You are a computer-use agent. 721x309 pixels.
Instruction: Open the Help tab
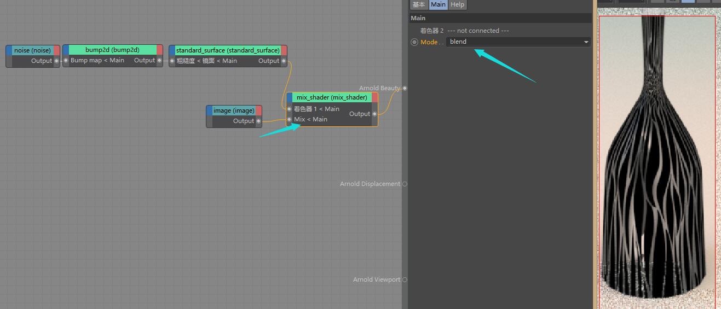pyautogui.click(x=457, y=4)
